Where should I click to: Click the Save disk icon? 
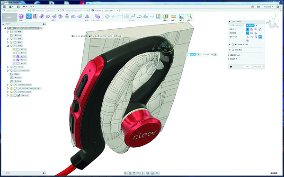(18, 7)
